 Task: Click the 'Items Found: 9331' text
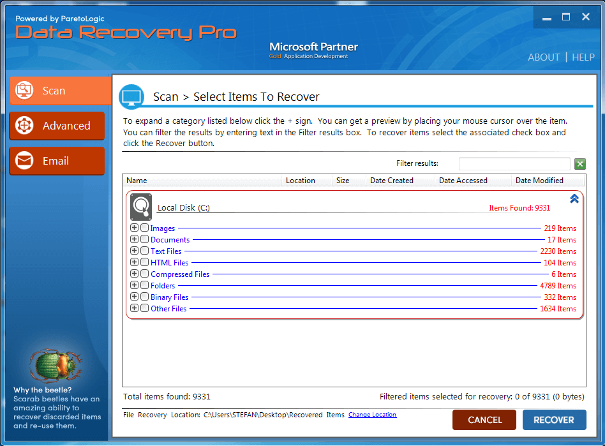[519, 208]
